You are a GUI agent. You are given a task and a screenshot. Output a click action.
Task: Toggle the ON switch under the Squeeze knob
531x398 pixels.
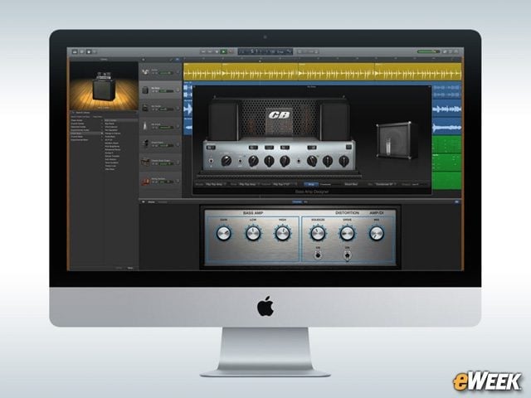pyautogui.click(x=318, y=255)
